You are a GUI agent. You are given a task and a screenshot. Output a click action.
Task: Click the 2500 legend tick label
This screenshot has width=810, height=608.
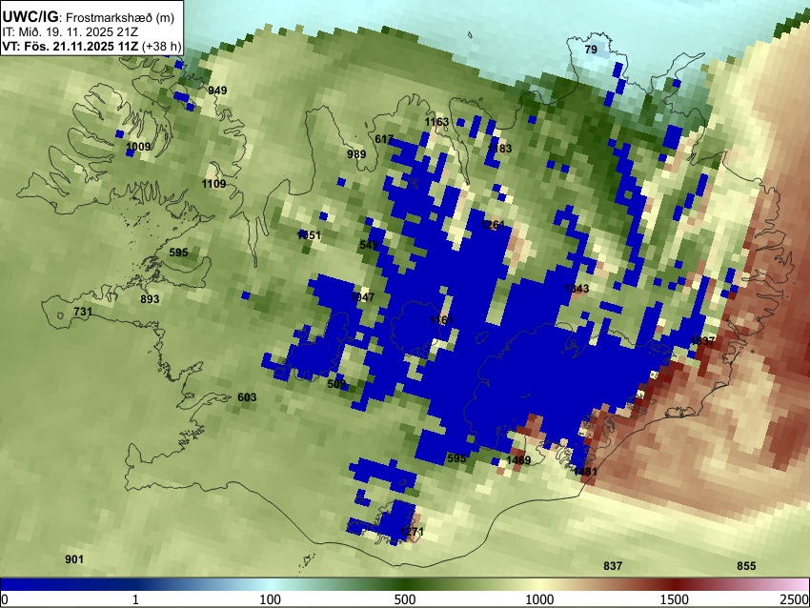(795, 599)
